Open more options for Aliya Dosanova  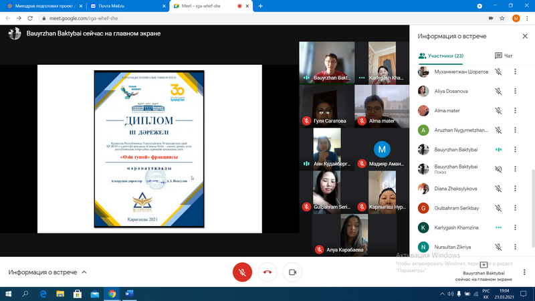pyautogui.click(x=515, y=91)
